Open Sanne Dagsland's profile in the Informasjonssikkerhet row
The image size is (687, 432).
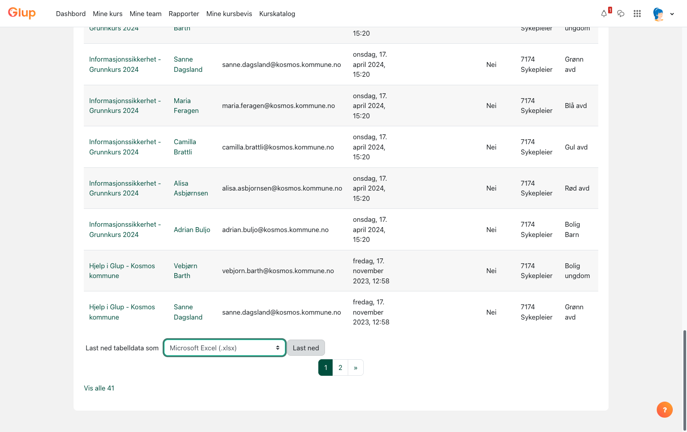coord(188,64)
